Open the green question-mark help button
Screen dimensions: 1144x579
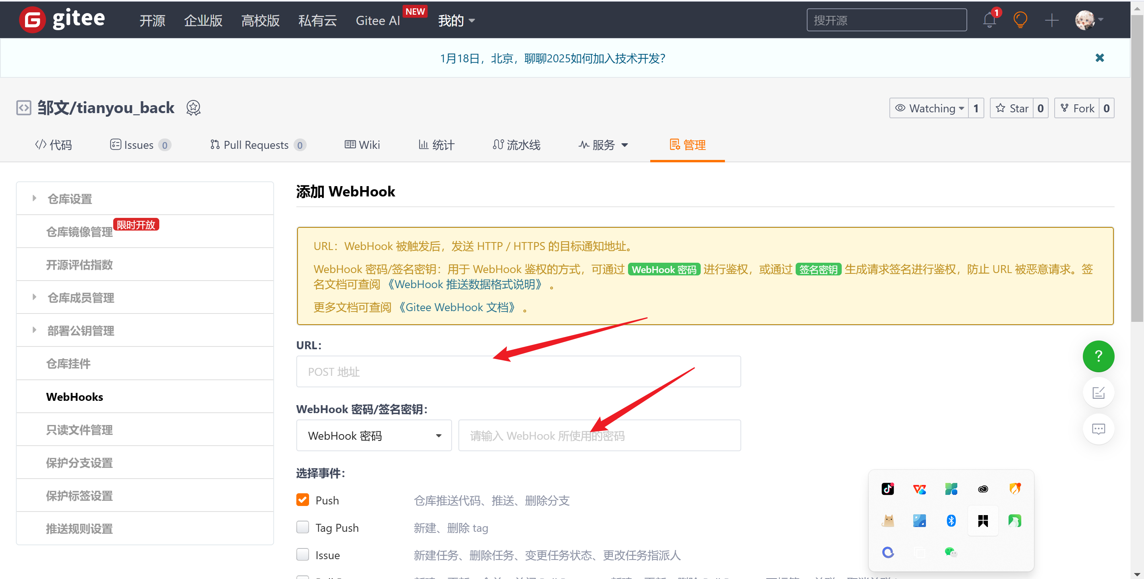click(x=1098, y=356)
